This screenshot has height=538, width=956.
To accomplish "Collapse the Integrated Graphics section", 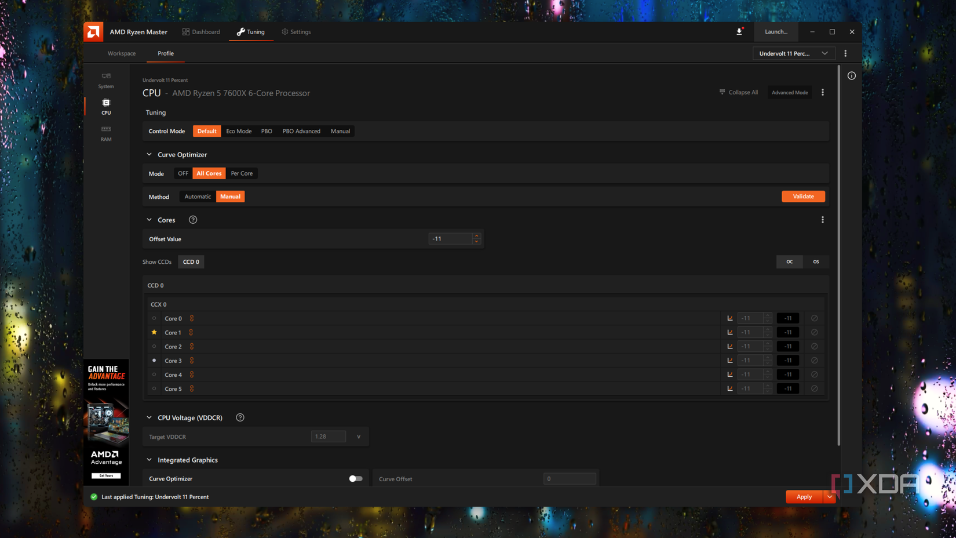I will [149, 460].
